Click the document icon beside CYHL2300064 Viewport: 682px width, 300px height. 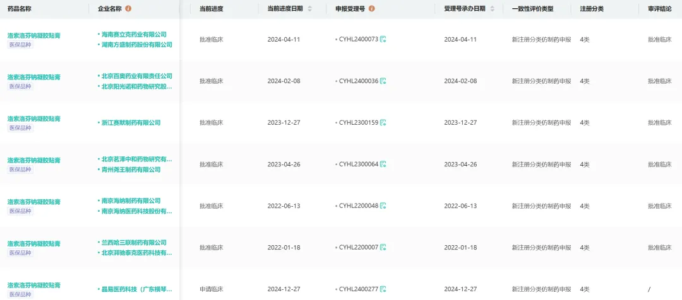coord(383,164)
